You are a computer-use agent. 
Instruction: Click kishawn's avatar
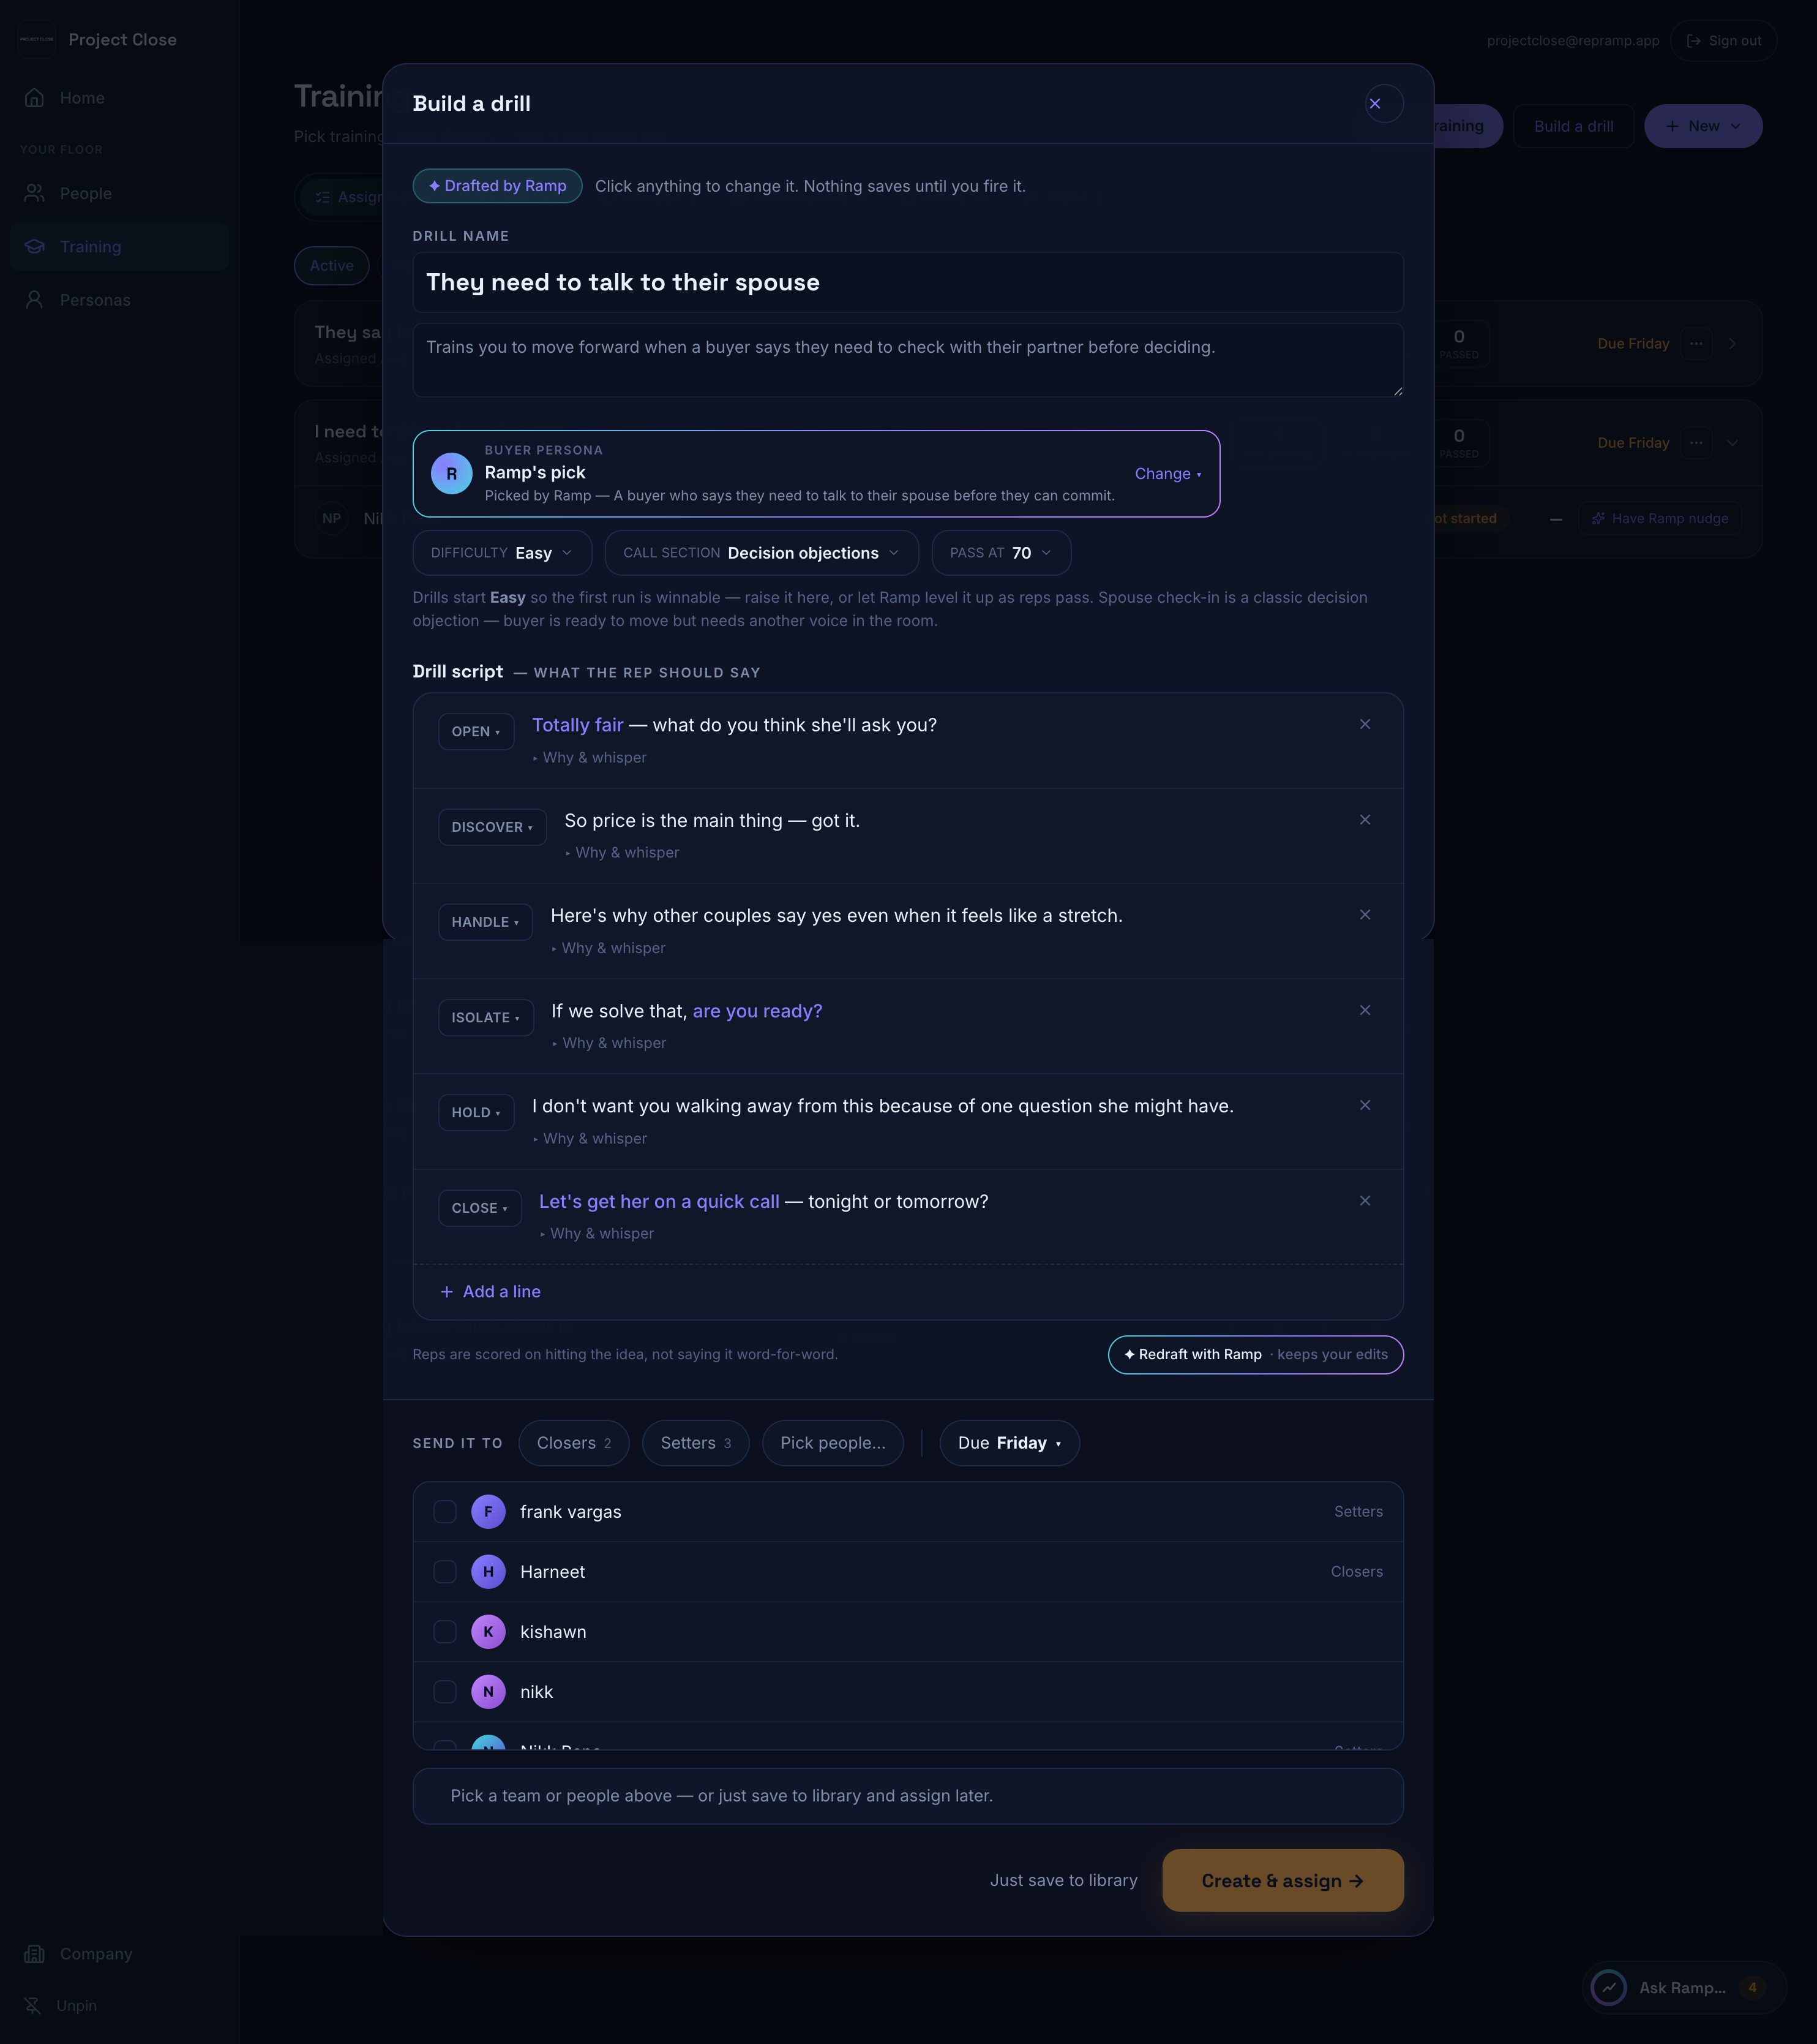[488, 1632]
